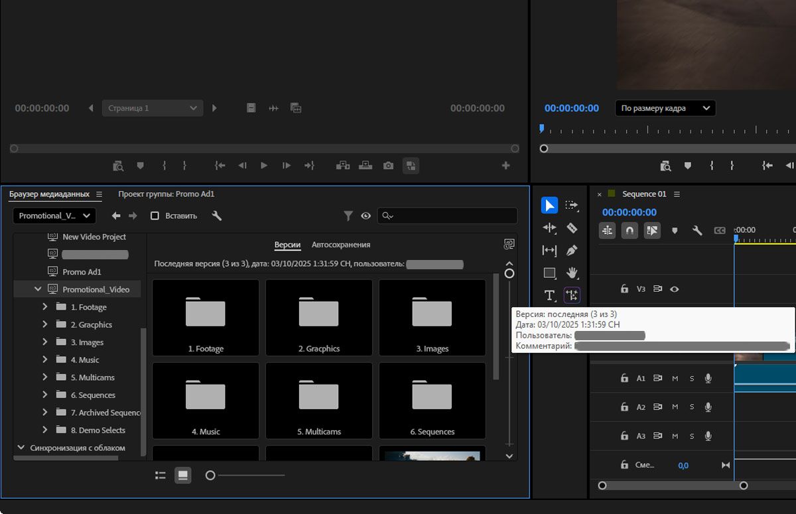Select the Rectangle tool
796x514 pixels.
(549, 273)
